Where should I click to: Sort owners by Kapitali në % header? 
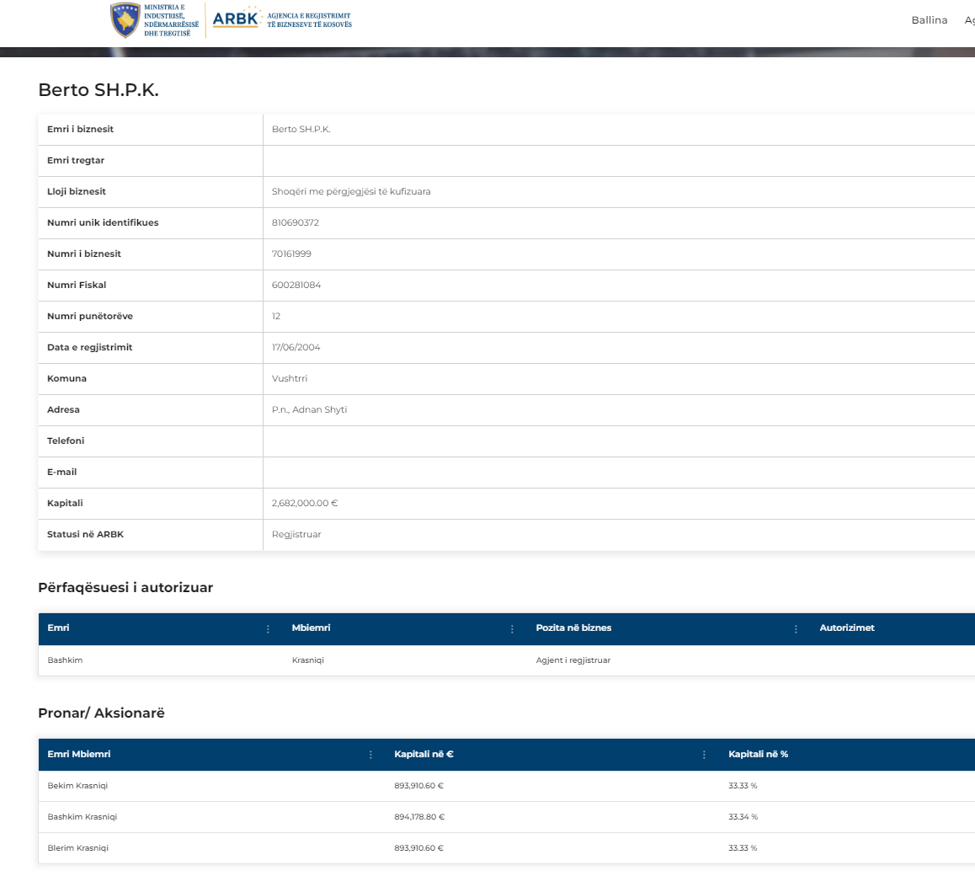point(758,755)
